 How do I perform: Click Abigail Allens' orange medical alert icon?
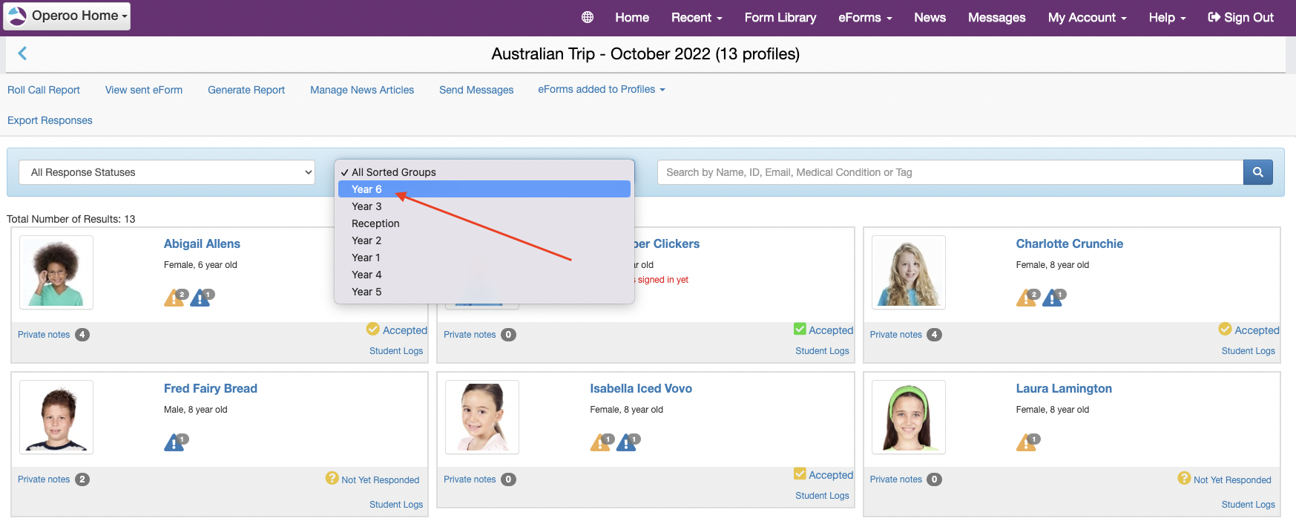pyautogui.click(x=174, y=298)
